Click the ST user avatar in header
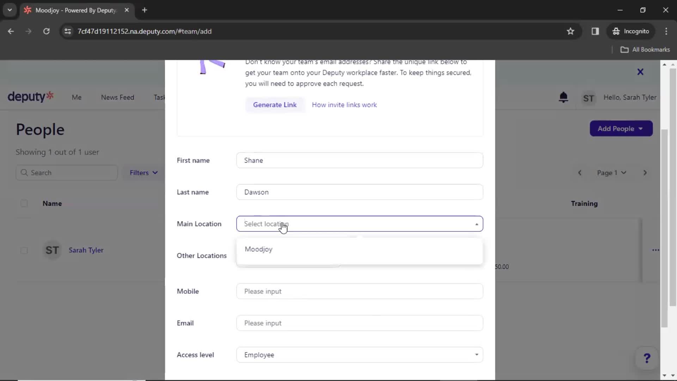The width and height of the screenshot is (677, 381). coord(588,98)
